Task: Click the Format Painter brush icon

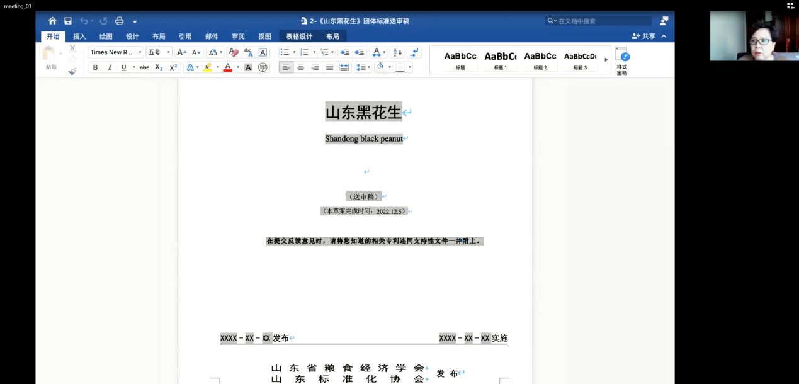Action: point(72,71)
